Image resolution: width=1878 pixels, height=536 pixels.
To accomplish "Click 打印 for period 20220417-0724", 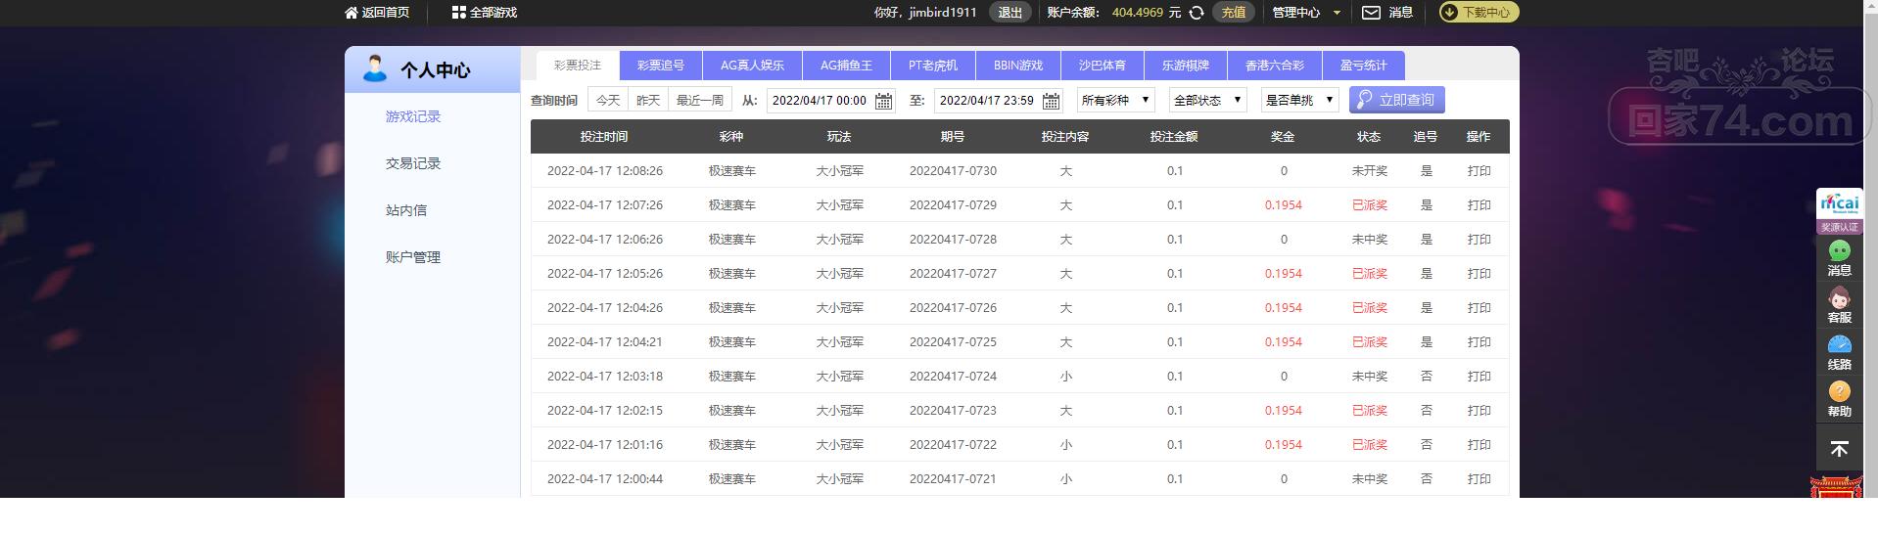I will coord(1479,377).
